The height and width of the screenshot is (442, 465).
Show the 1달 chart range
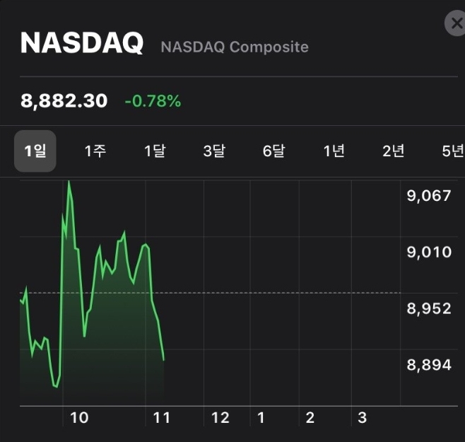(x=154, y=151)
